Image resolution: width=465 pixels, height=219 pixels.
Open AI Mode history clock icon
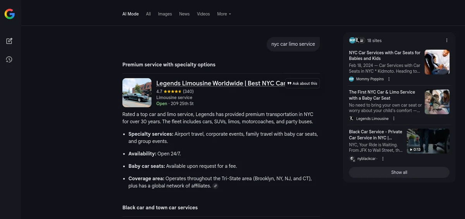(x=9, y=59)
